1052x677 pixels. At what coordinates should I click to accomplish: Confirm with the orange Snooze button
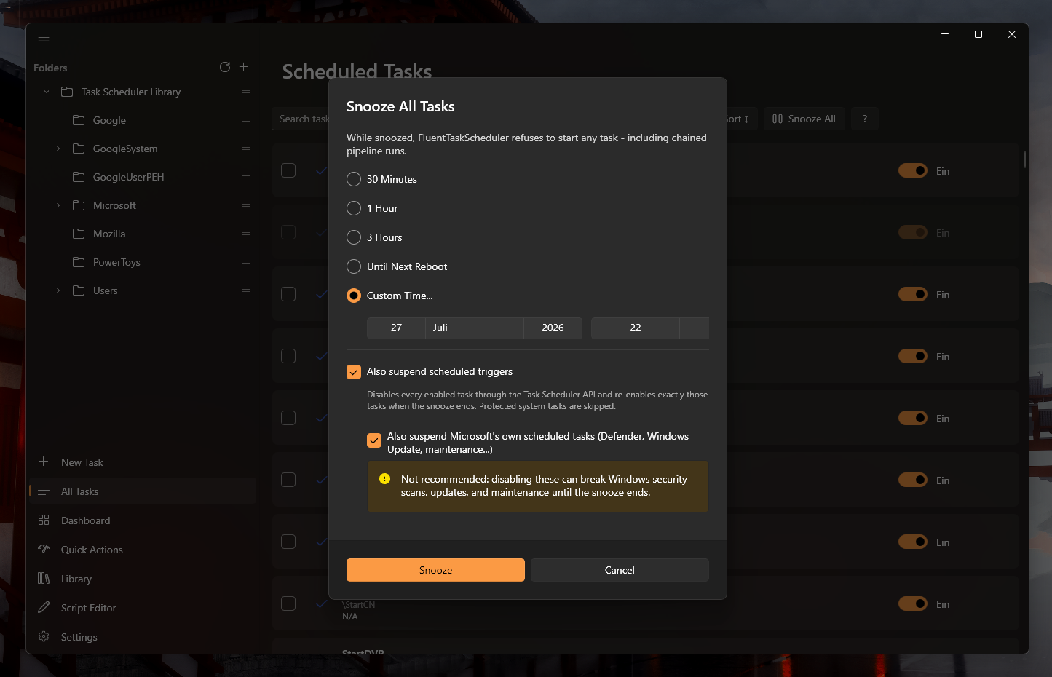point(435,570)
